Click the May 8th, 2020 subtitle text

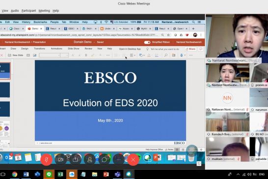[x=110, y=121]
